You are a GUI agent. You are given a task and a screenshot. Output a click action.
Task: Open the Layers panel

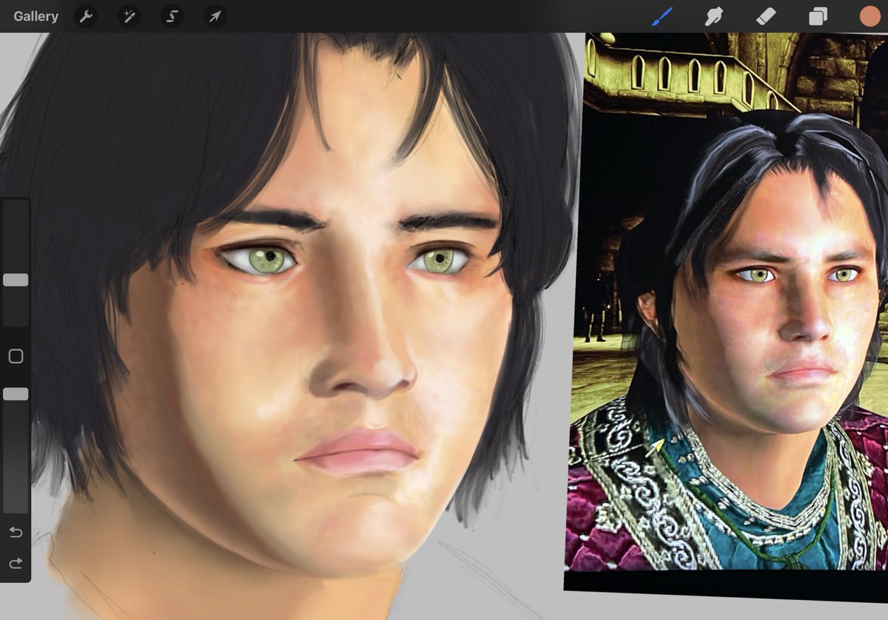(818, 16)
